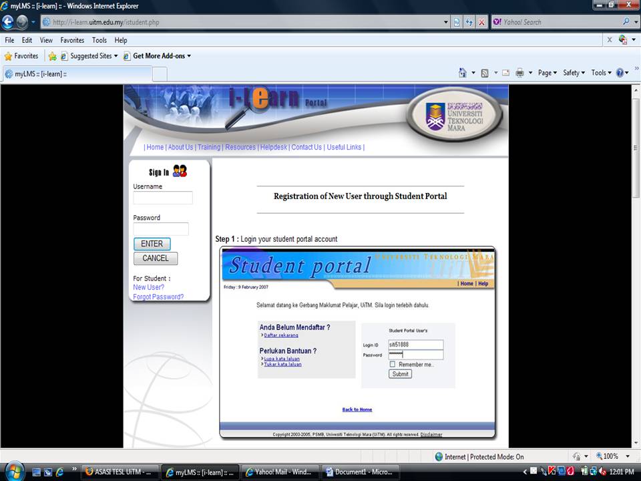Open the Help menu in menu bar

pyautogui.click(x=121, y=40)
